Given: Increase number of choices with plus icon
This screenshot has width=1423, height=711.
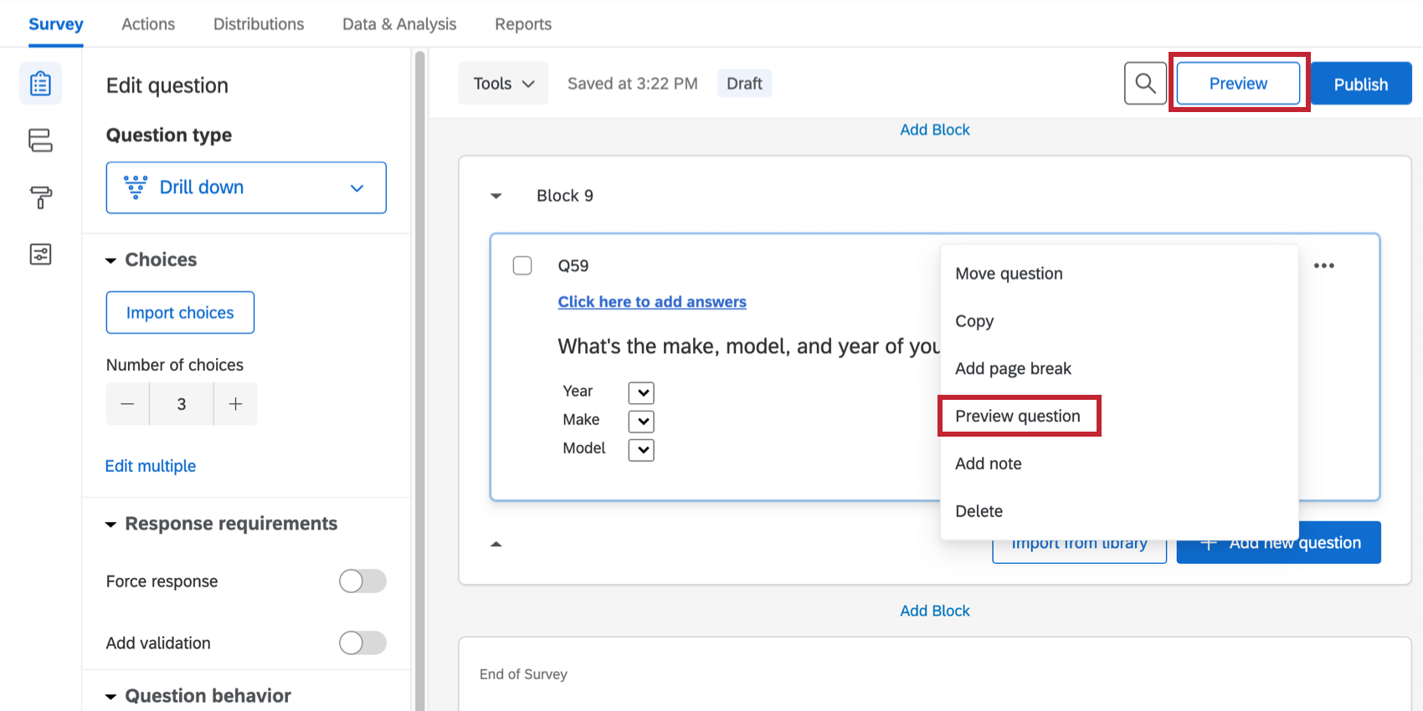Looking at the screenshot, I should click(235, 404).
